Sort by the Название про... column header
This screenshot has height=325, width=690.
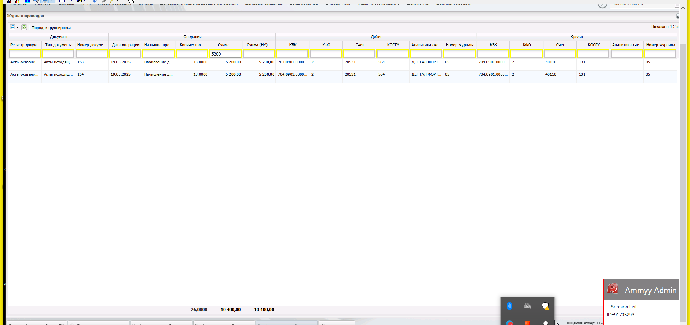159,45
